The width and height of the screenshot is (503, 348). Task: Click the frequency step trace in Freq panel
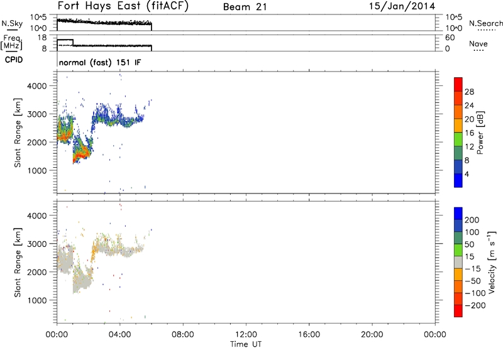pyautogui.click(x=104, y=45)
